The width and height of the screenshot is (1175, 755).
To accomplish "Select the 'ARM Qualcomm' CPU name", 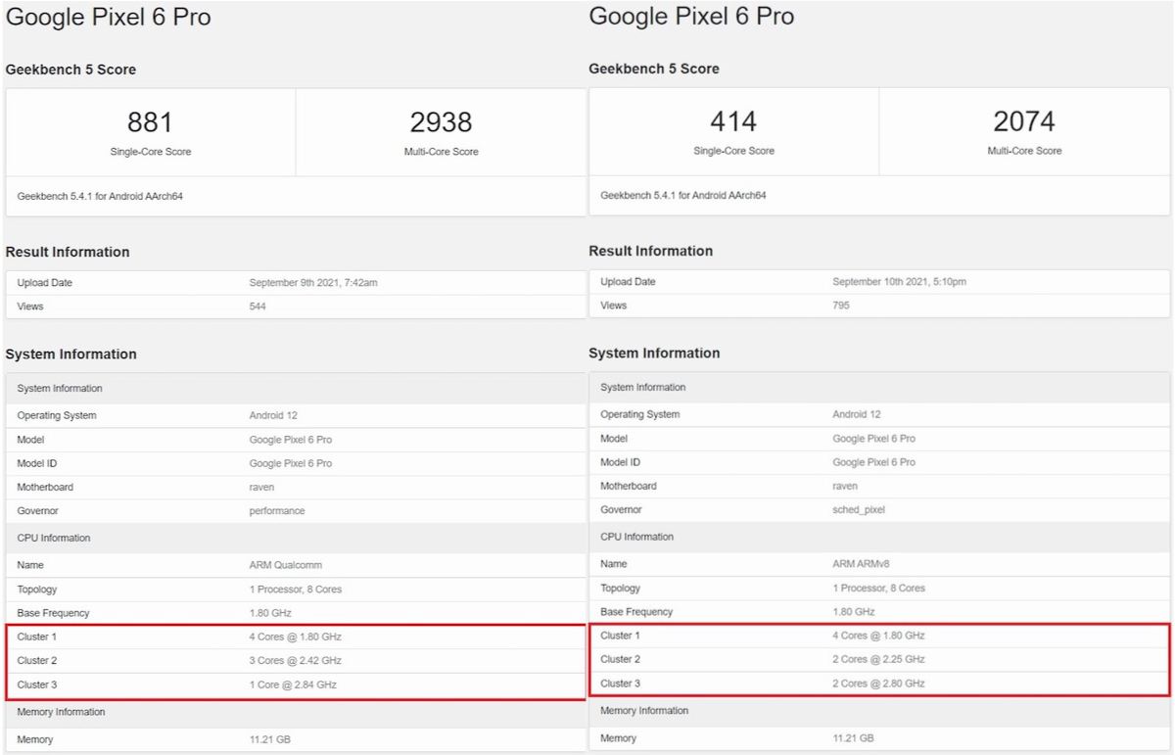I will pos(285,565).
